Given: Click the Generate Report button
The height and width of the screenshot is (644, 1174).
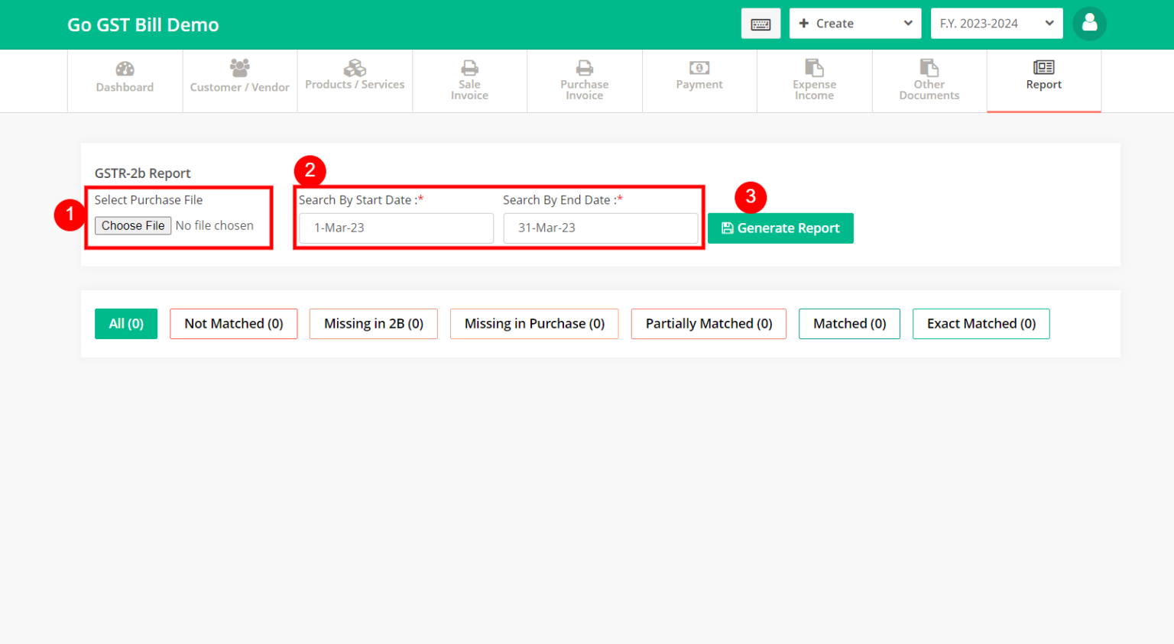Looking at the screenshot, I should [x=780, y=228].
